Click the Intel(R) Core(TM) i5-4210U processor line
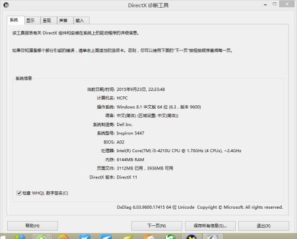 (x=179, y=151)
